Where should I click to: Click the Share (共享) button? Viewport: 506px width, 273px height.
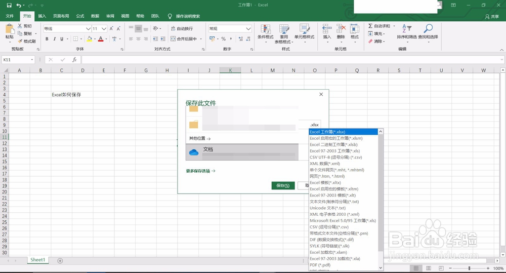tap(492, 16)
